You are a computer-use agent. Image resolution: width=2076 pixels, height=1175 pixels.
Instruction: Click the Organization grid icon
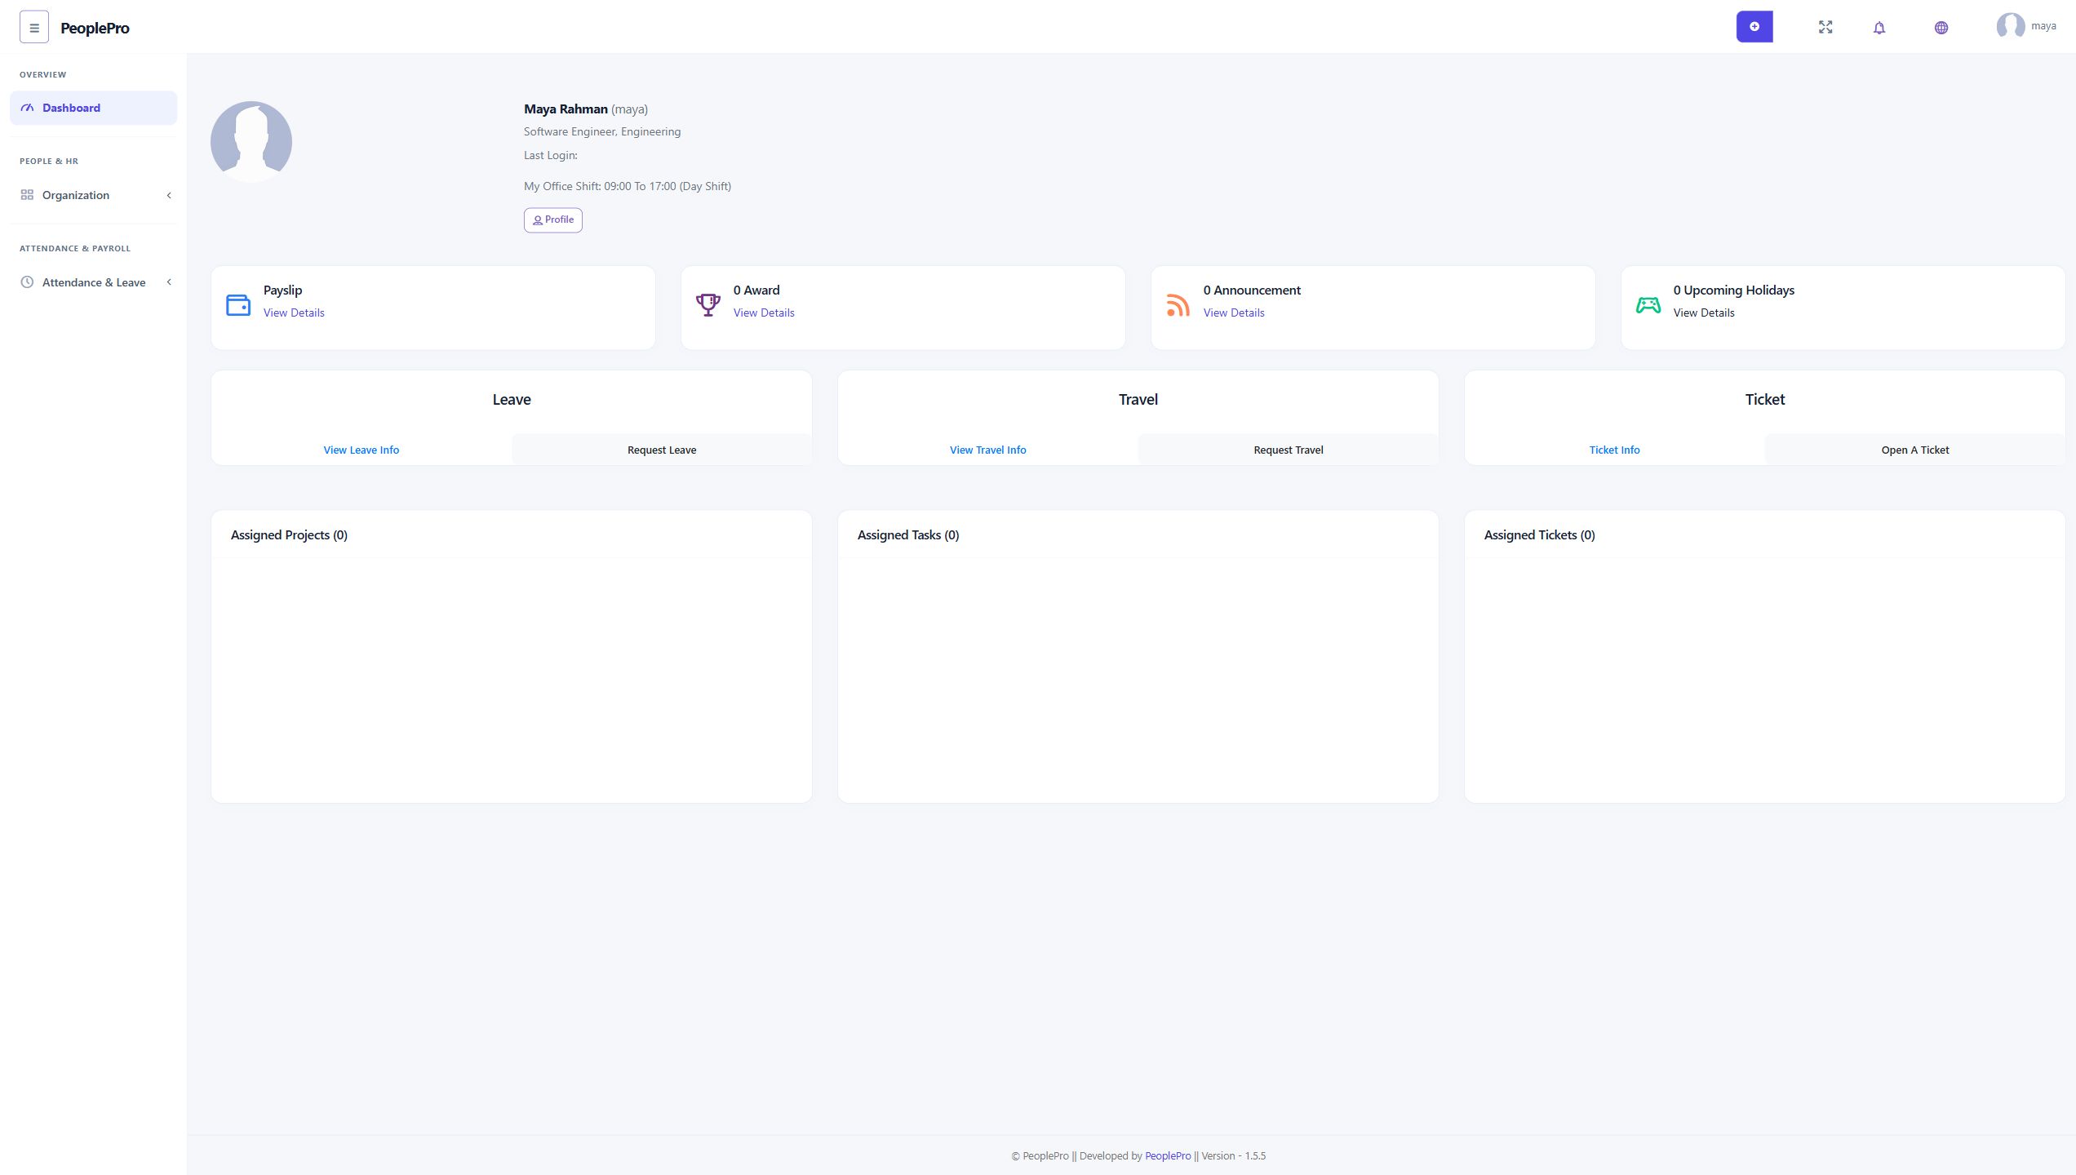[27, 195]
